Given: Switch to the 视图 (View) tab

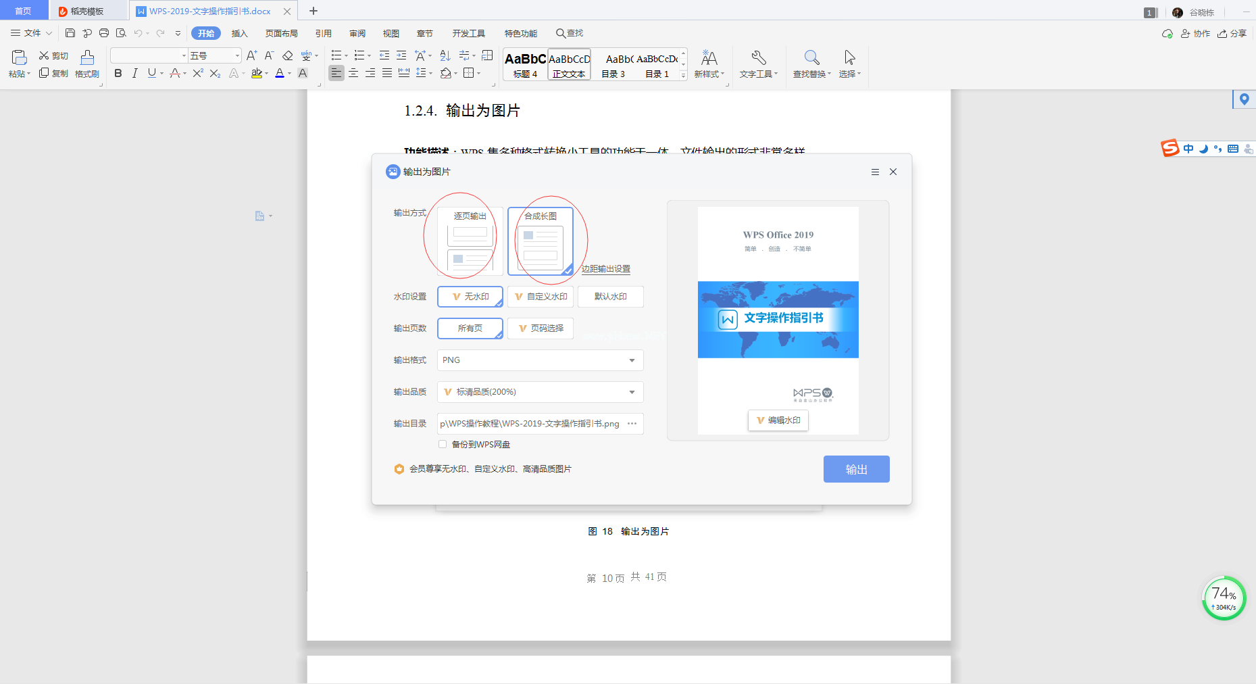Looking at the screenshot, I should click(391, 33).
